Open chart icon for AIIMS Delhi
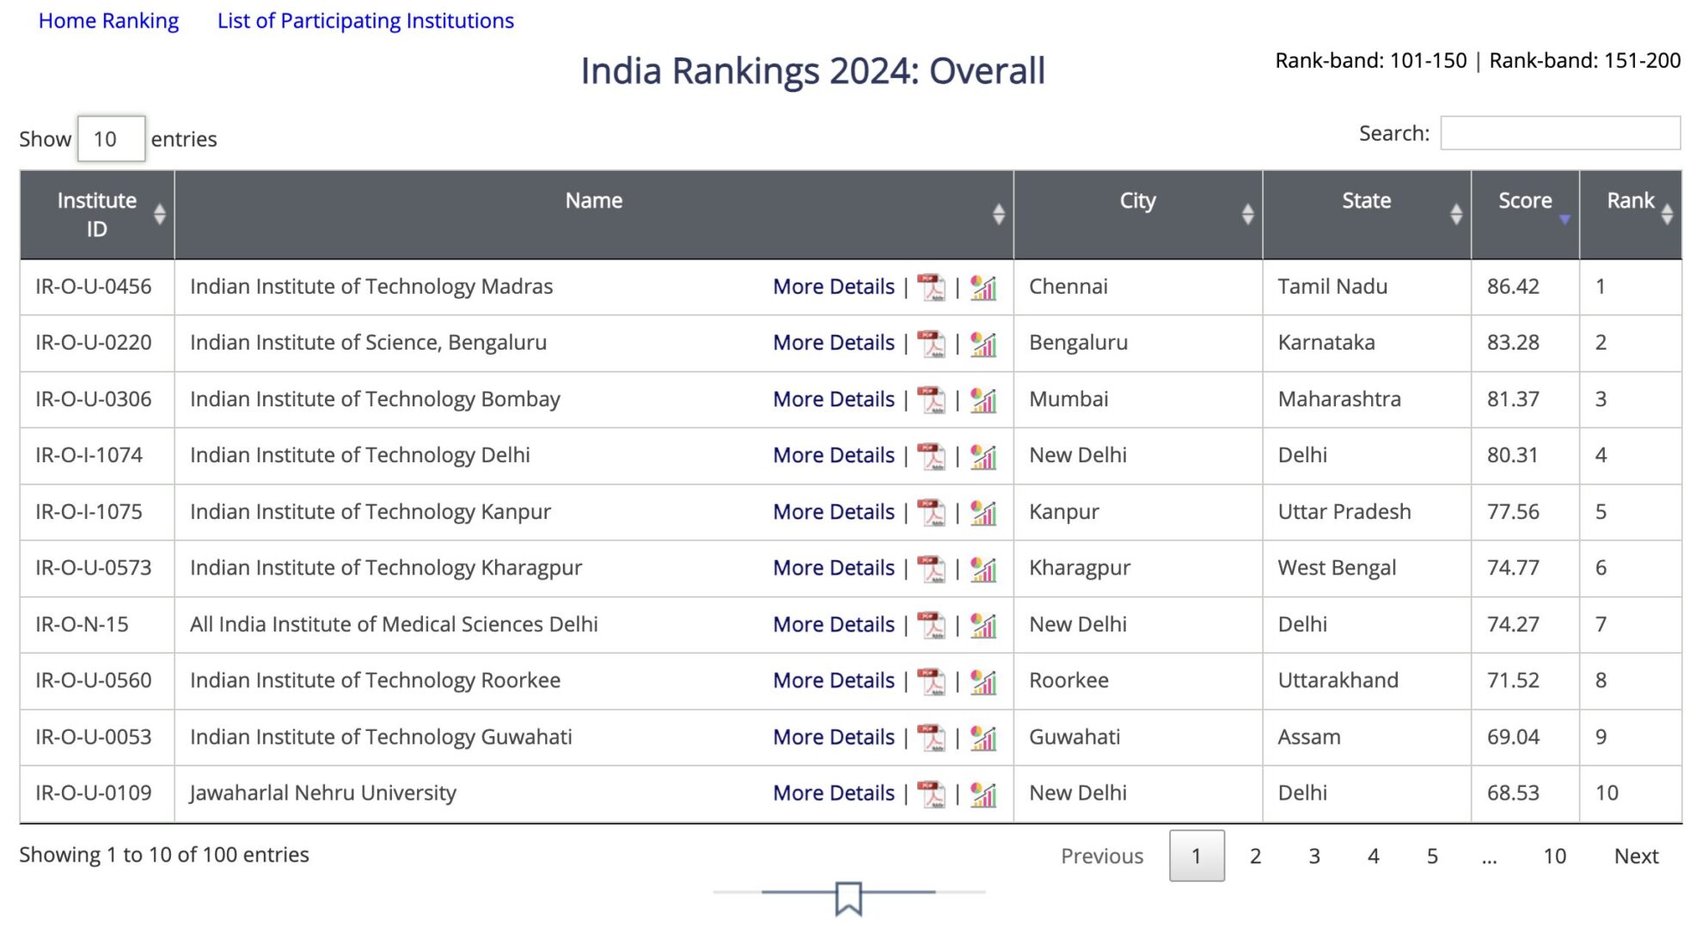 click(x=983, y=624)
